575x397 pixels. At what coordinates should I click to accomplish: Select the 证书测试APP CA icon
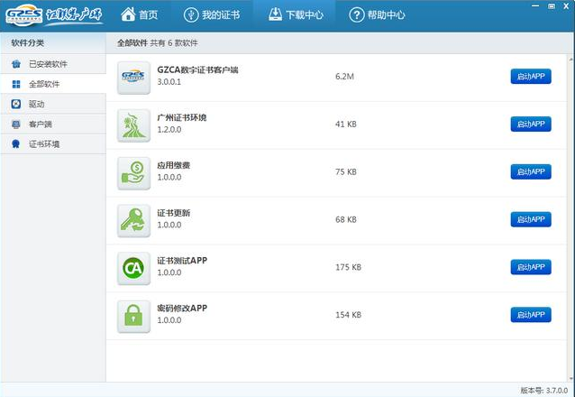pyautogui.click(x=133, y=269)
